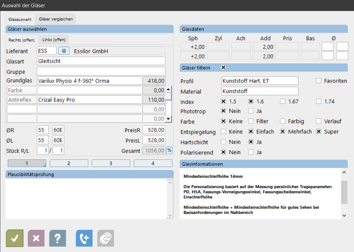Viewport: 354px width, 252px height.
Task: Click the grey circular arrow icon
Action: [105, 238]
